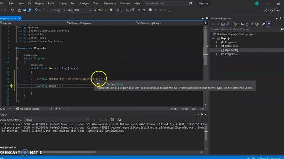The height and width of the screenshot is (159, 284).
Task: Open the ilkproje project scope dropdown
Action: click(33, 23)
